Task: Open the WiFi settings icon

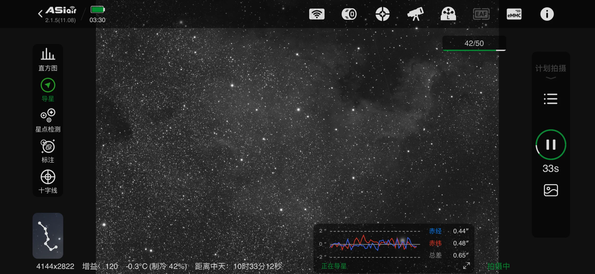Action: click(317, 14)
